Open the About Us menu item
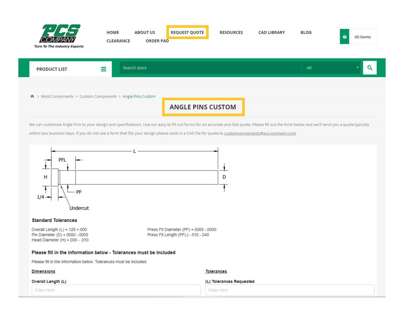The width and height of the screenshot is (404, 313). [145, 32]
